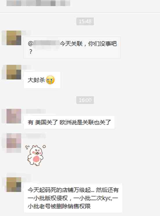This screenshot has width=160, height=216.
Task: Click the crying emoji after 大封杀
Action: pyautogui.click(x=50, y=80)
